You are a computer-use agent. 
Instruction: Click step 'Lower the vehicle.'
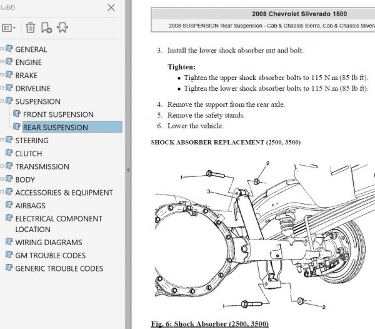click(196, 126)
